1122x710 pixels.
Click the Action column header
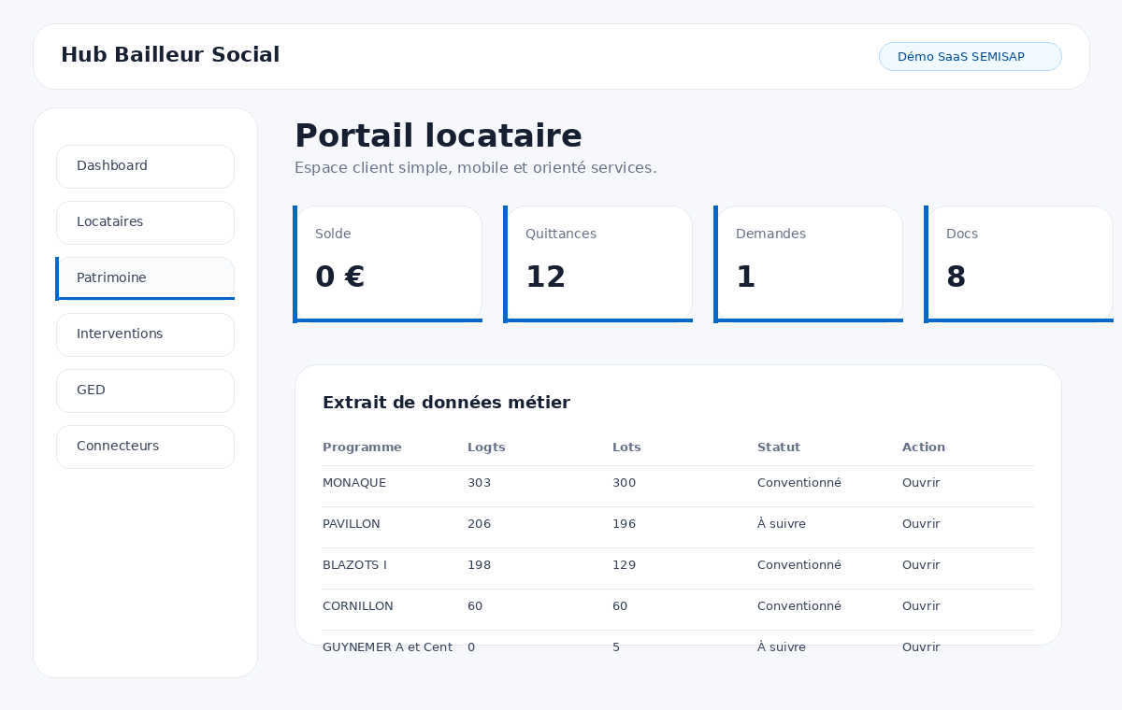[x=924, y=447]
